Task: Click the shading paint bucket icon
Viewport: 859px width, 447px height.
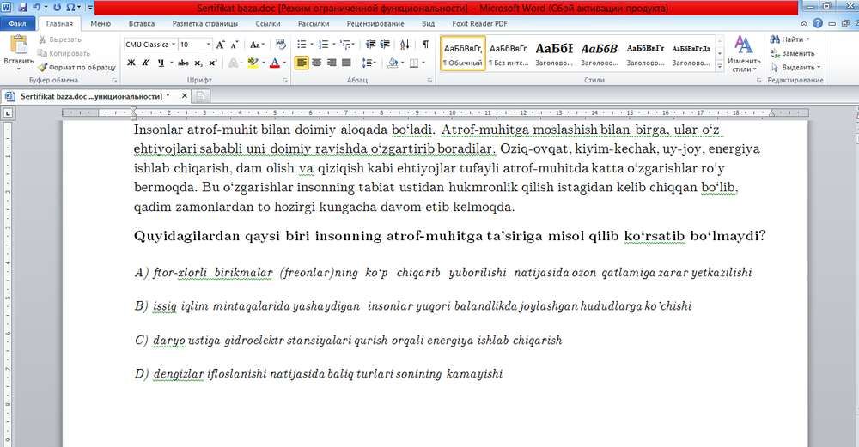Action: tap(393, 63)
